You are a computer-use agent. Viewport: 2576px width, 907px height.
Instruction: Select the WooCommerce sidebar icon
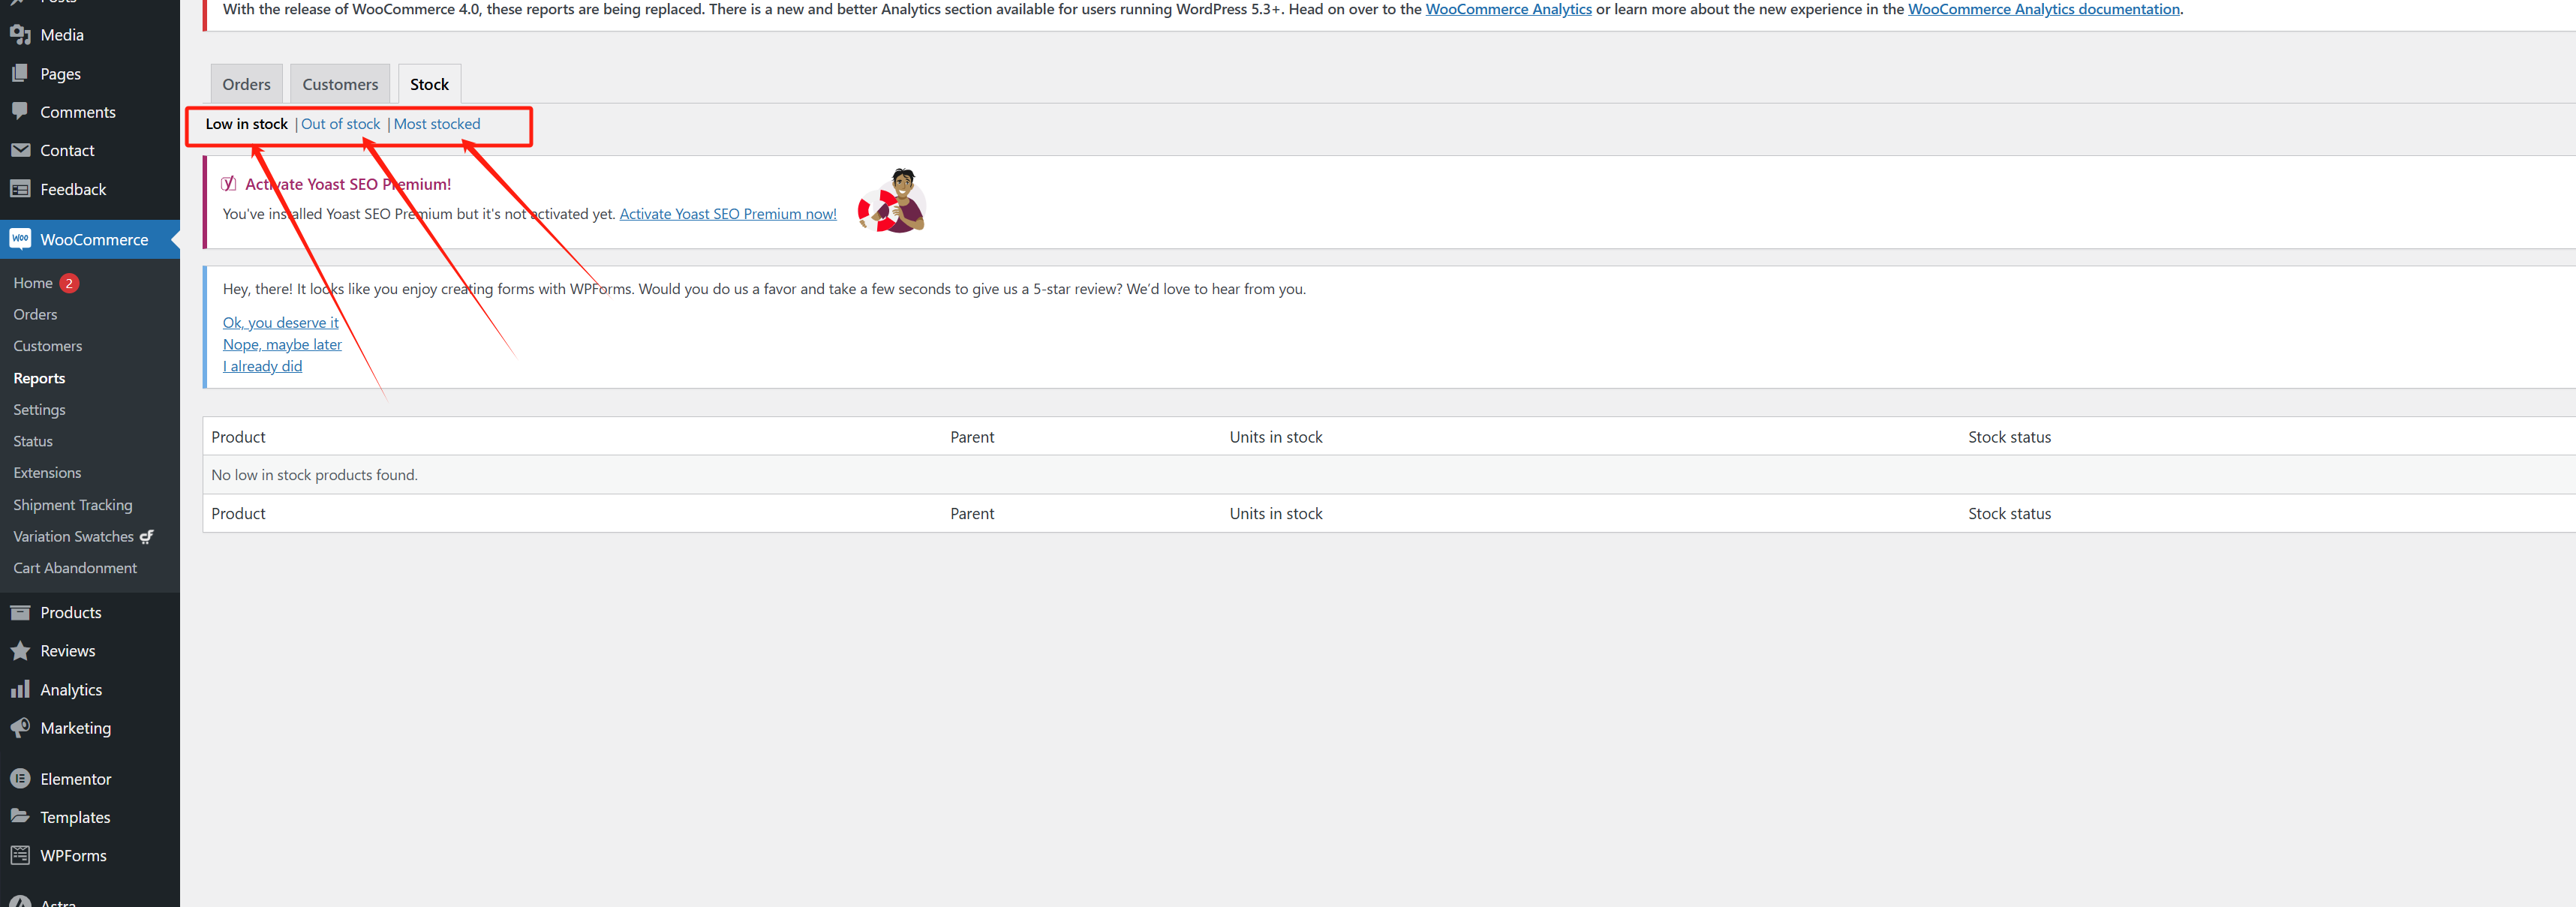click(20, 239)
